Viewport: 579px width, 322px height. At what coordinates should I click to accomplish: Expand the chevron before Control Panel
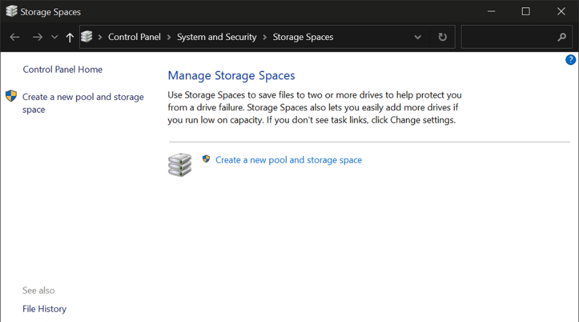[x=100, y=37]
